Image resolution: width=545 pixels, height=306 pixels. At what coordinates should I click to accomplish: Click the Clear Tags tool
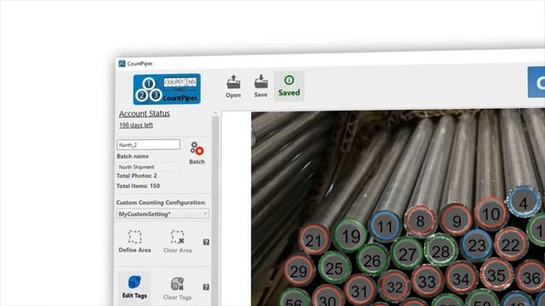[x=177, y=288]
